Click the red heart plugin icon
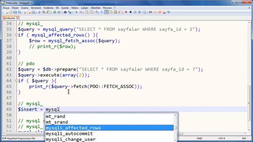 click(160, 12)
